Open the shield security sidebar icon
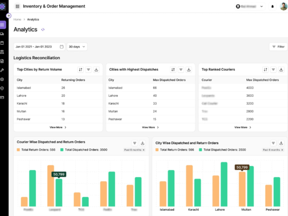 pos(2,88)
